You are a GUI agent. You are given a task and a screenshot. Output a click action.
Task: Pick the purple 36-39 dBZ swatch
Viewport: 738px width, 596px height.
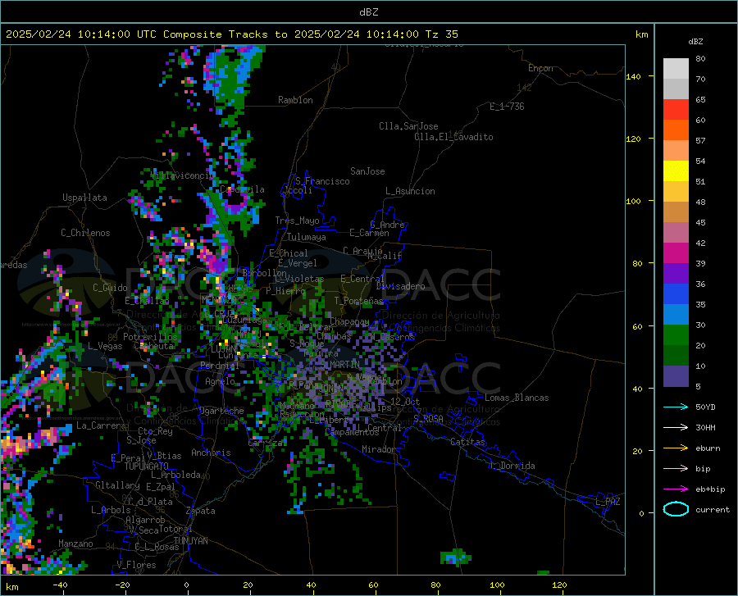(676, 274)
